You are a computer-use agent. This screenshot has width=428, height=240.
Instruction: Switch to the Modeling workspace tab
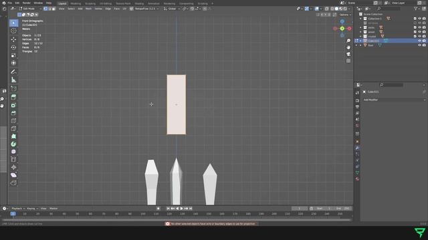tap(76, 3)
